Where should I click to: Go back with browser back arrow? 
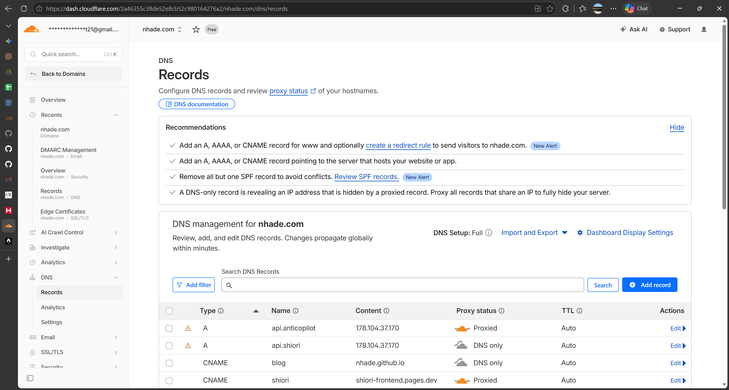[x=9, y=9]
